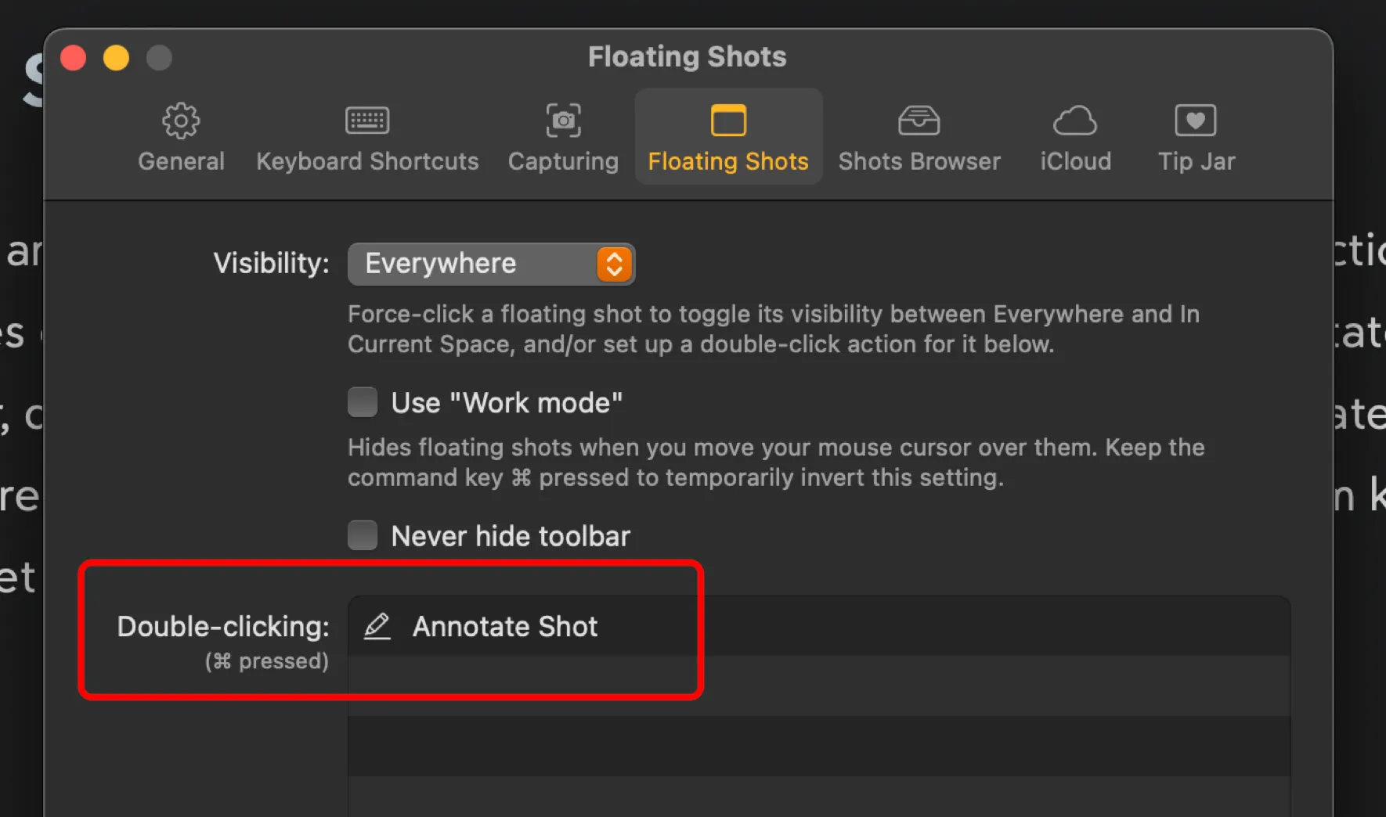Check "Never hide toolbar"
Viewport: 1386px width, 817px height.
[362, 535]
